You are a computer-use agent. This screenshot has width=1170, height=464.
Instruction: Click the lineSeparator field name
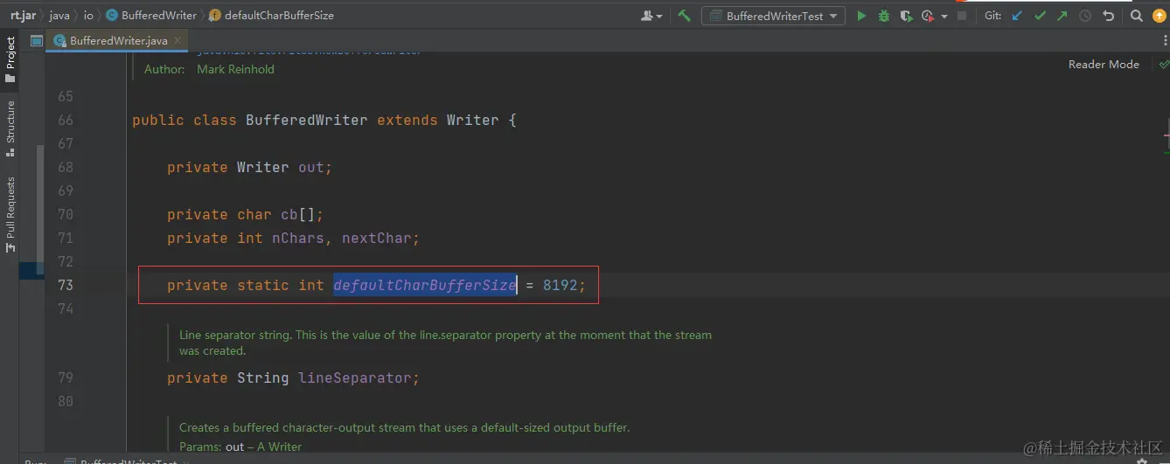click(x=354, y=377)
